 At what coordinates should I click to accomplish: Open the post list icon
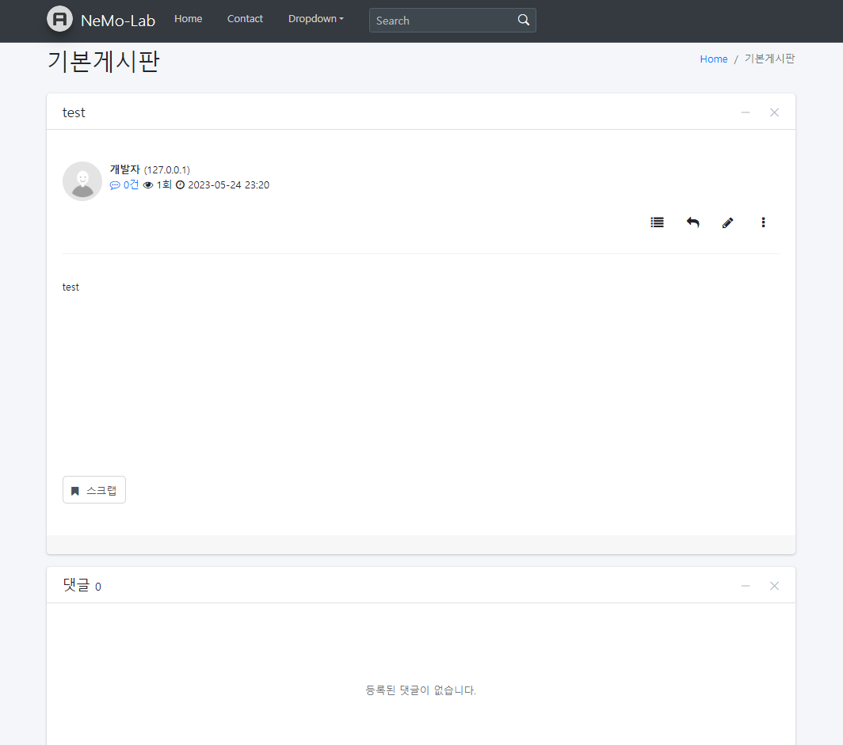tap(657, 222)
